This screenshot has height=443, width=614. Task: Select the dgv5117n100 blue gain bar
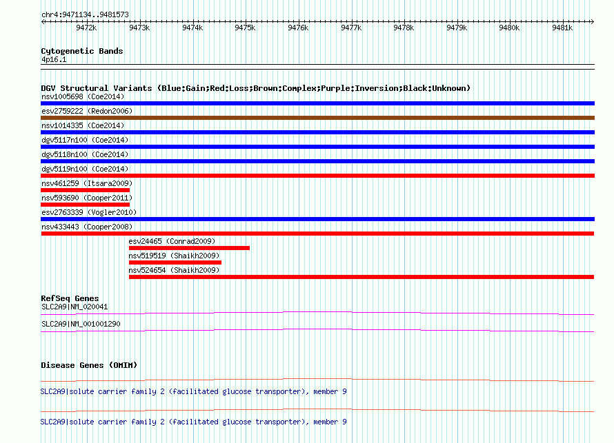[317, 147]
